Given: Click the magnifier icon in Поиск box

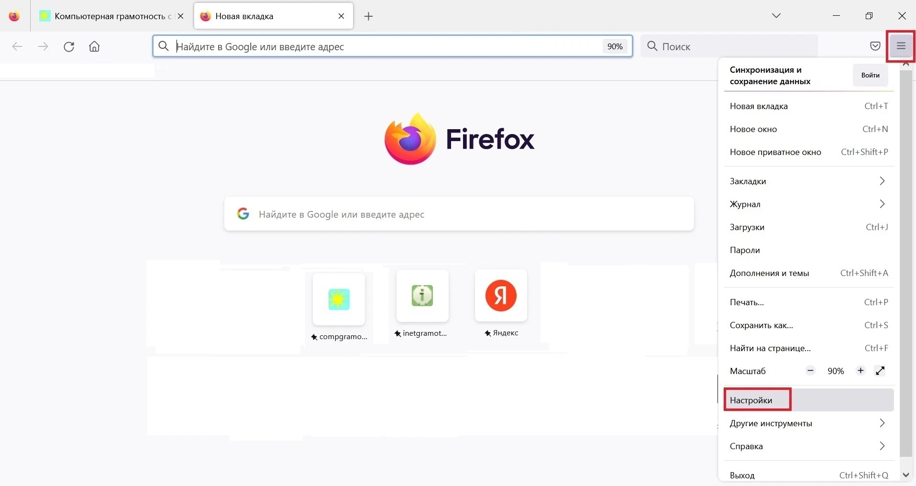Looking at the screenshot, I should click(x=652, y=46).
